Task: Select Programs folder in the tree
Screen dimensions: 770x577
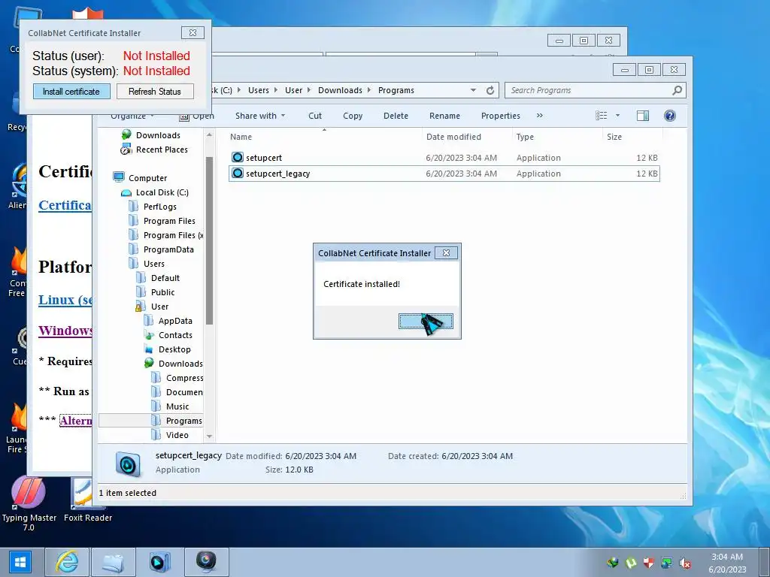Action: (x=183, y=421)
